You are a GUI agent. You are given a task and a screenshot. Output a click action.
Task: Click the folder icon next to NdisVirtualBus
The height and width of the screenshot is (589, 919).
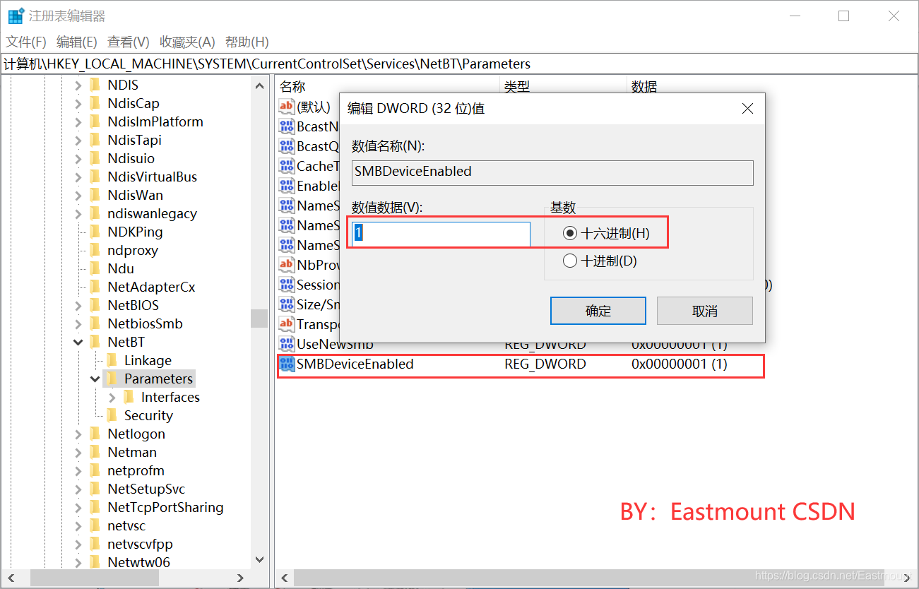tap(95, 177)
